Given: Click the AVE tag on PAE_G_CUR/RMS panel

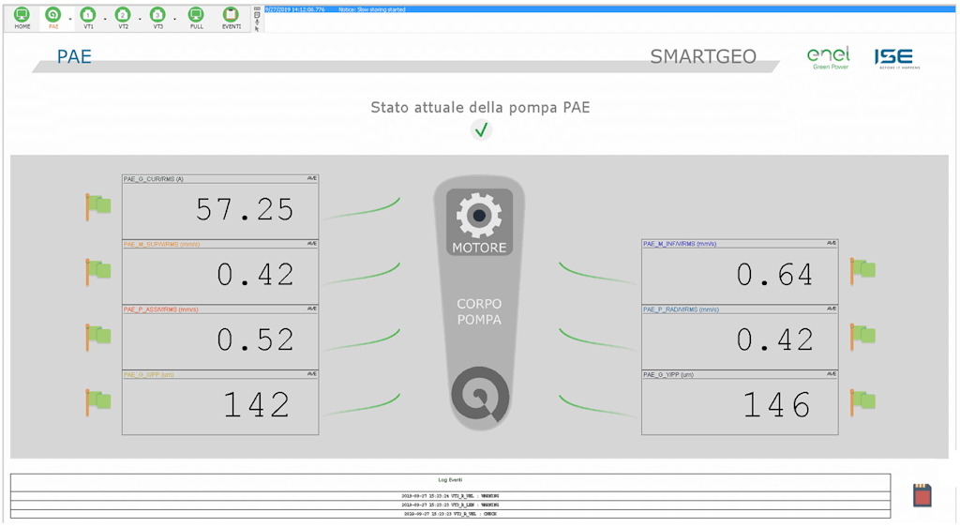Looking at the screenshot, I should click(311, 178).
